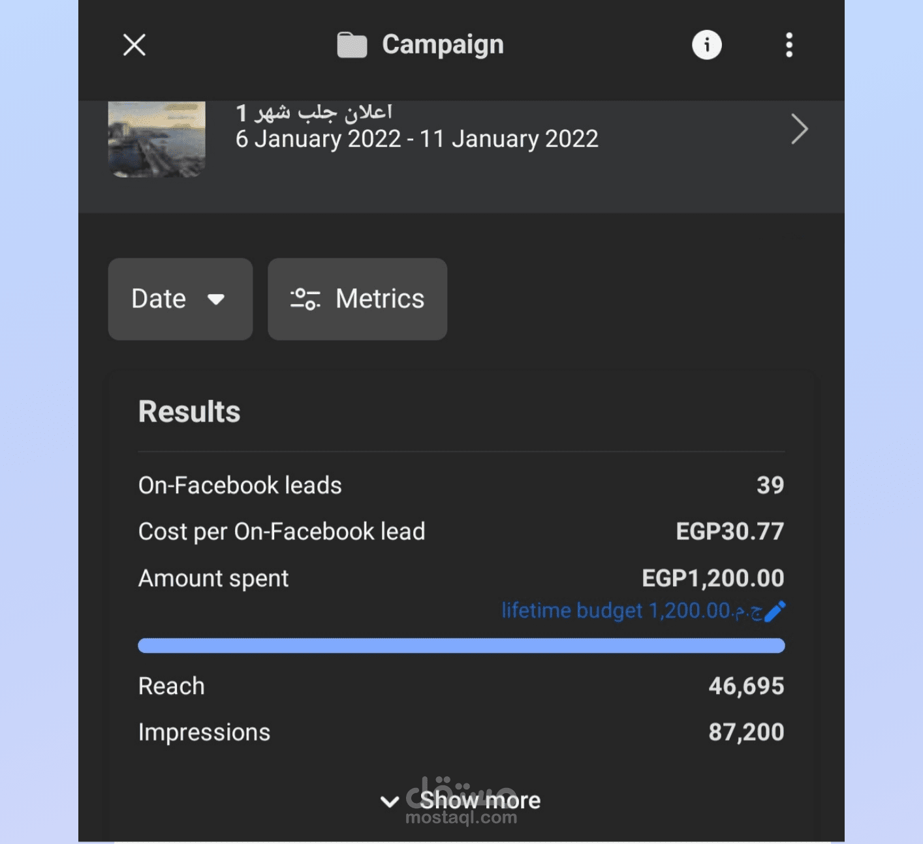This screenshot has height=844, width=923.
Task: Open campaign info circle icon
Action: [x=706, y=45]
